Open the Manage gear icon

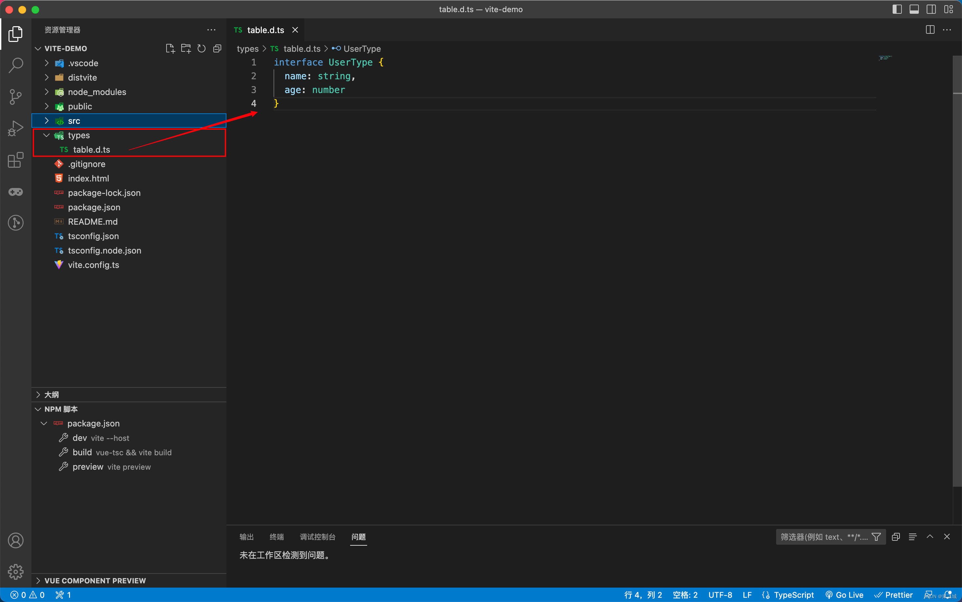coord(15,572)
